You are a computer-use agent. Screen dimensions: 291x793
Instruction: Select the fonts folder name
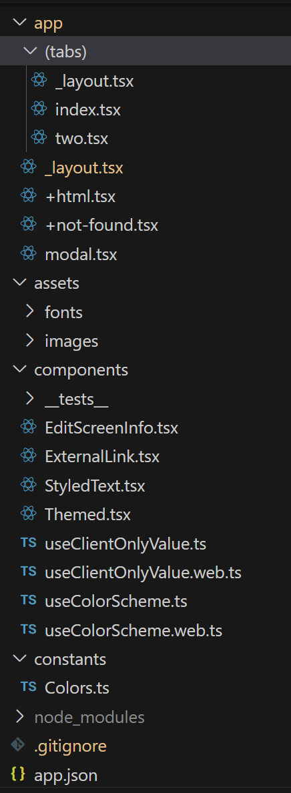[64, 312]
